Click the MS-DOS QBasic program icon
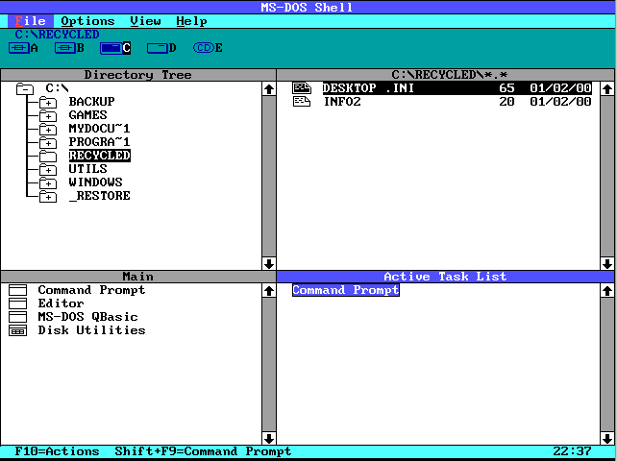This screenshot has height=461, width=617. 17,317
